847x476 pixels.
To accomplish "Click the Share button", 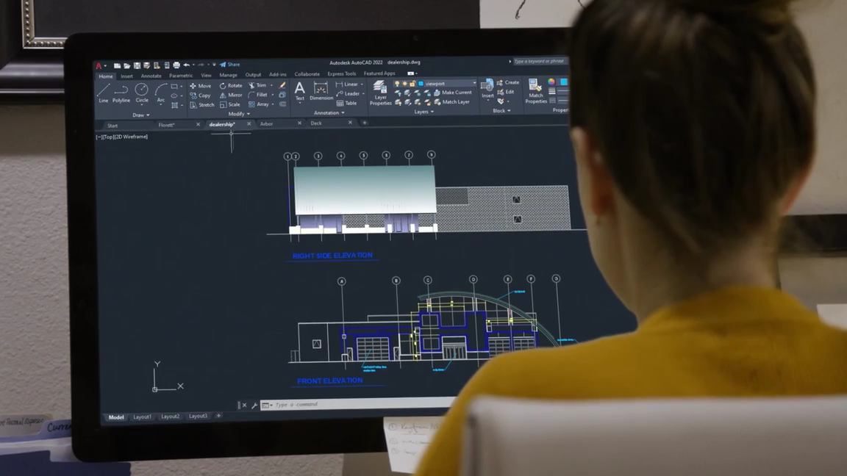I will (229, 64).
